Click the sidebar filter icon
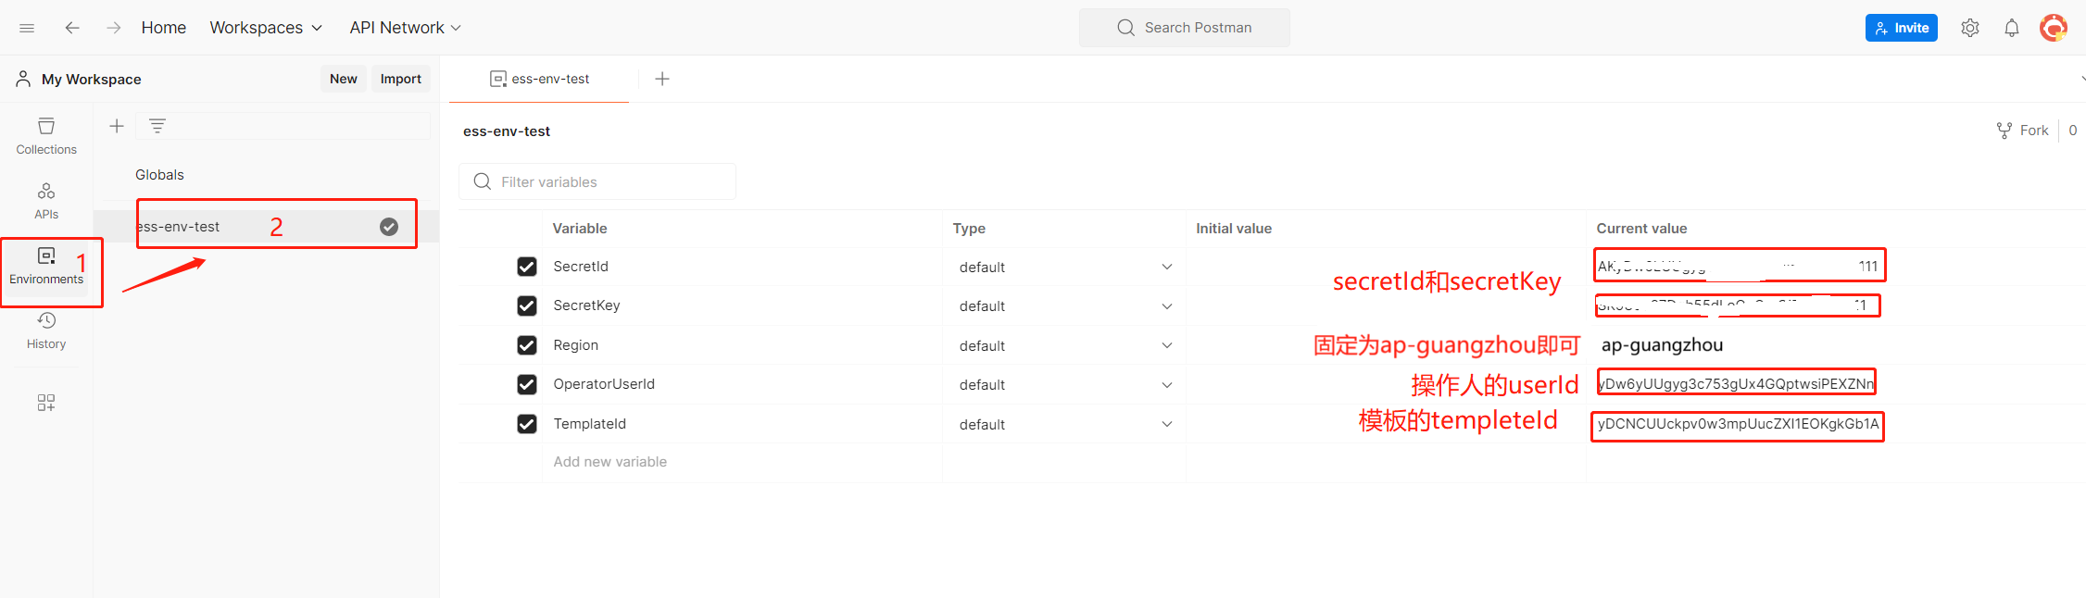Screen dimensions: 2086x598 pos(157,126)
